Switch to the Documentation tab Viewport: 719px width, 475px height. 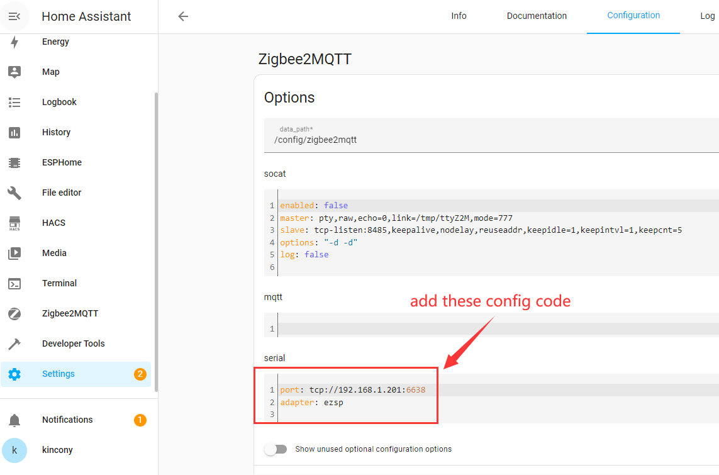(x=537, y=16)
